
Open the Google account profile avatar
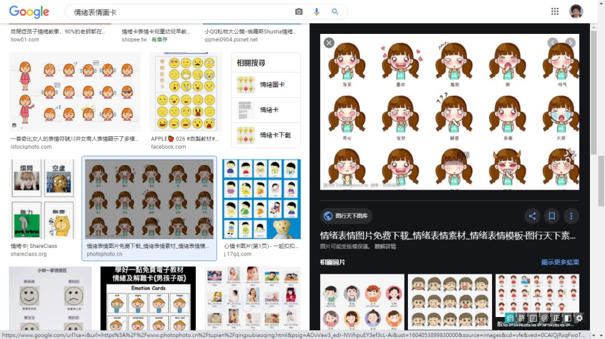(576, 11)
